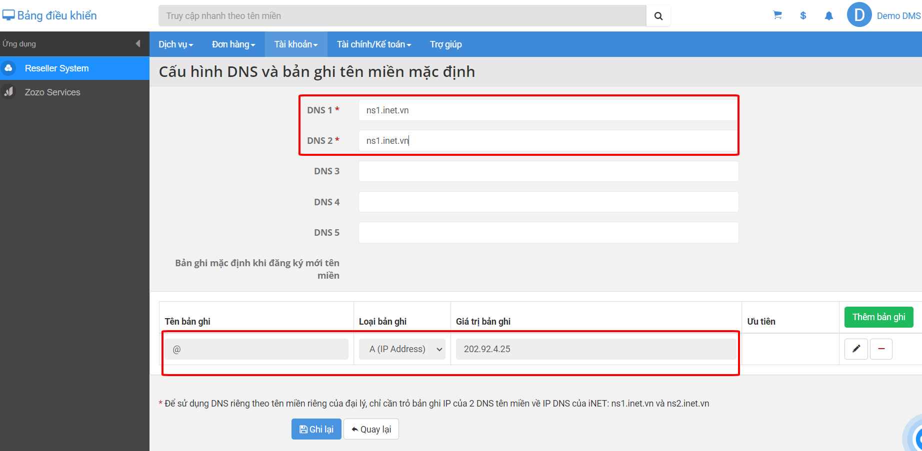Open the Tài khoản dropdown menu
Image resolution: width=922 pixels, height=451 pixels.
click(x=296, y=44)
